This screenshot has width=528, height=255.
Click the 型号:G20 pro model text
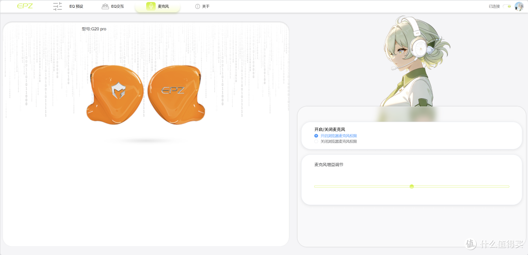(x=94, y=29)
